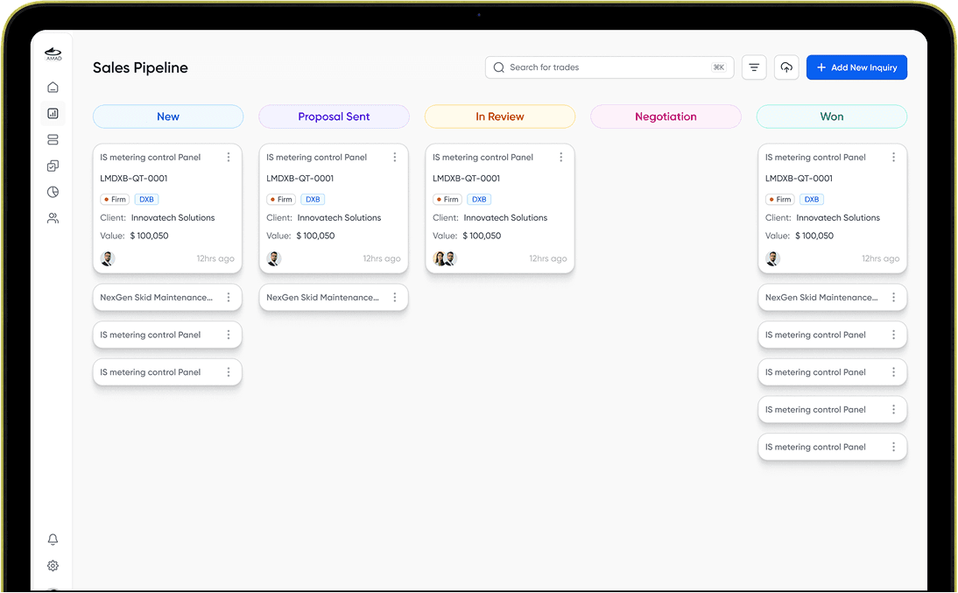Viewport: 958px width, 593px height.
Task: Open the users contacts sidebar icon
Action: (53, 218)
